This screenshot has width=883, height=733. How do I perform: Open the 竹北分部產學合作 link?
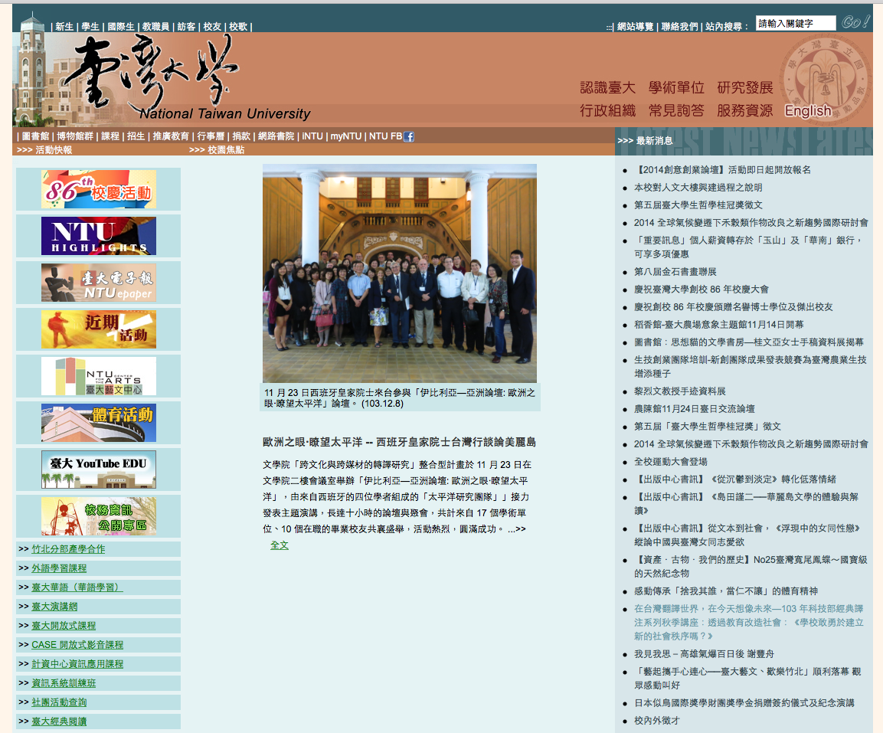pos(68,549)
